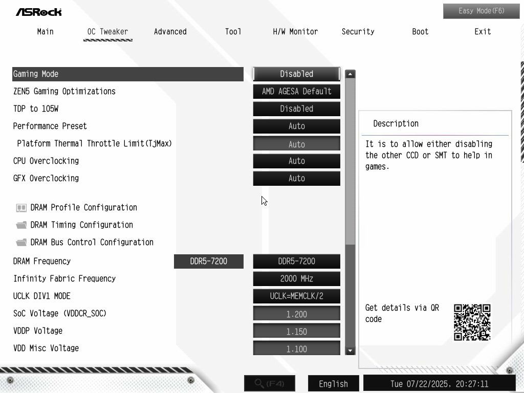
Task: Switch to the H/W Monitor tab
Action: pyautogui.click(x=295, y=32)
